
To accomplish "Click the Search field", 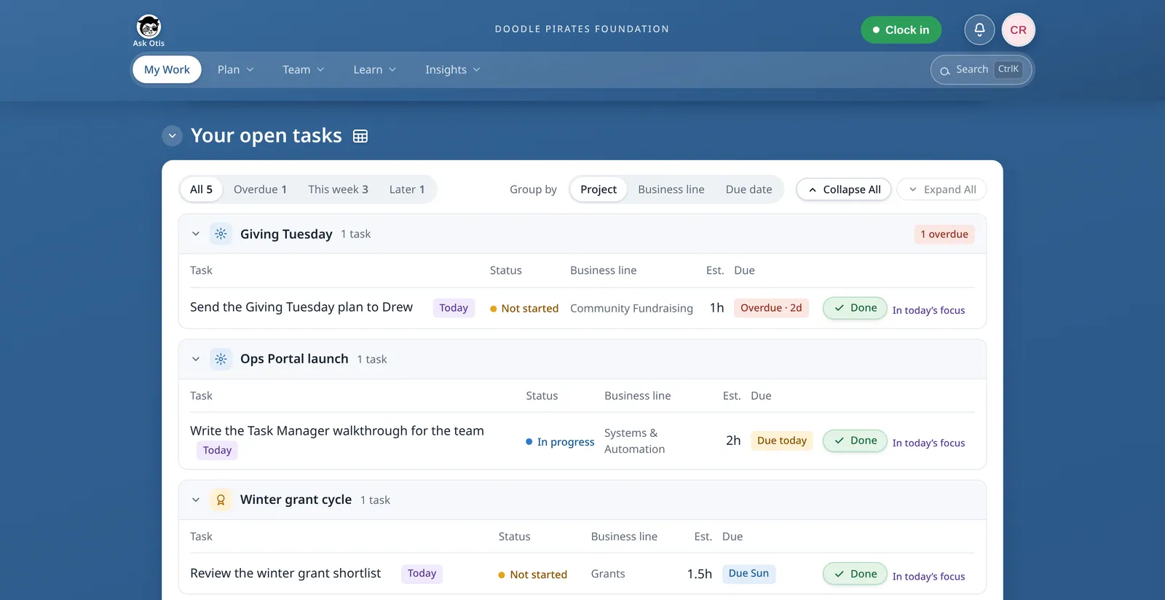I will click(x=982, y=70).
